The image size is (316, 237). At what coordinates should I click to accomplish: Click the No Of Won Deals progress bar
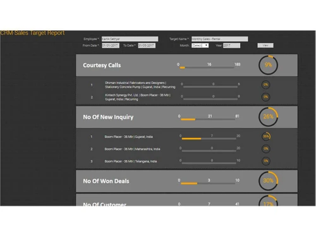(x=208, y=183)
